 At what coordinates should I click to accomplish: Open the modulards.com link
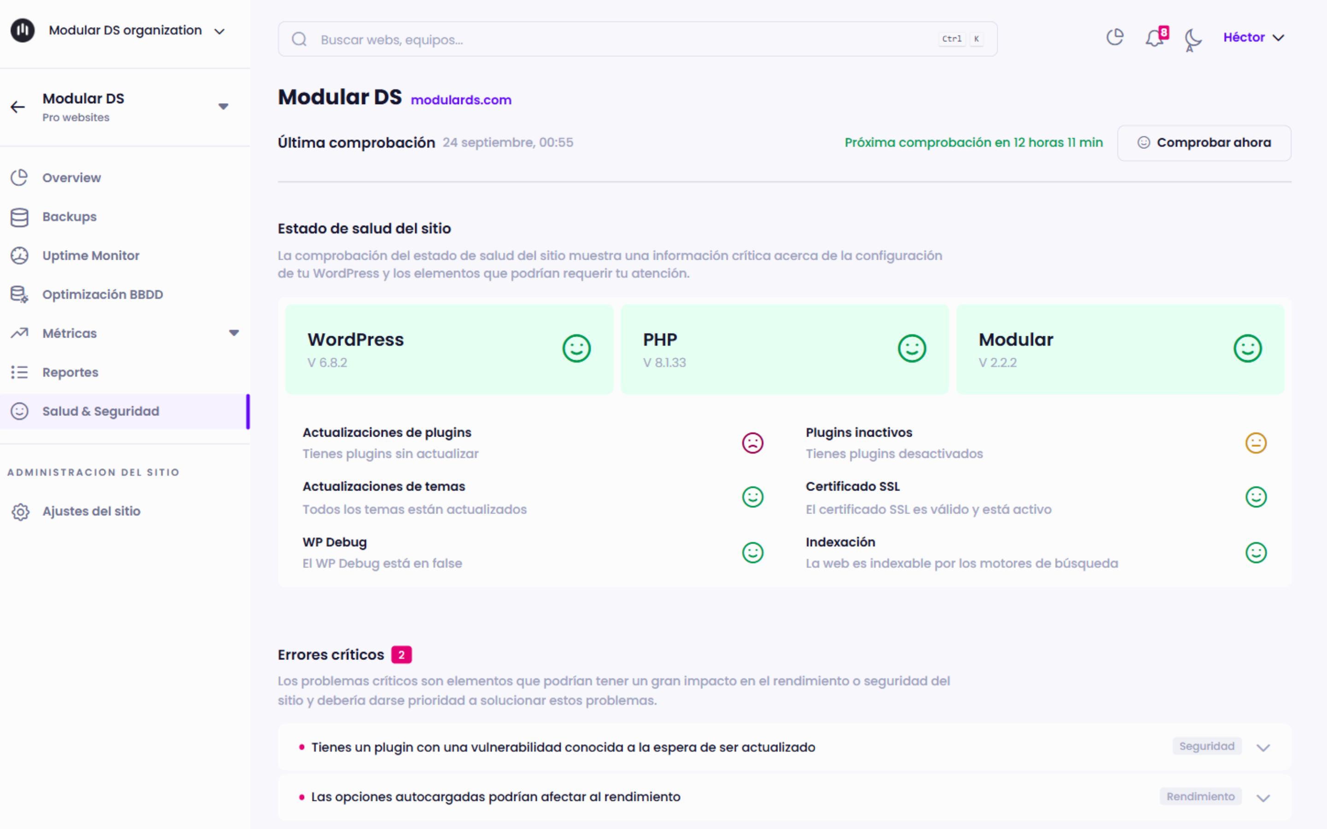coord(461,100)
